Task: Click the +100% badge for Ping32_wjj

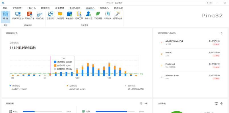Action: [x=216, y=67]
